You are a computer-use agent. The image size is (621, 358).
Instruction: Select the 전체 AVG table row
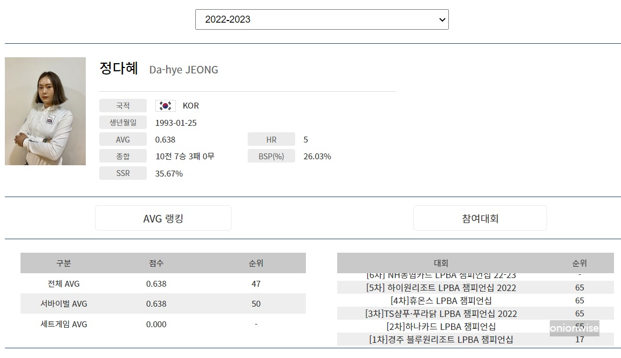[162, 283]
